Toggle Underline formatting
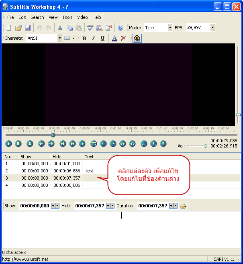243x264 pixels. pos(102,39)
